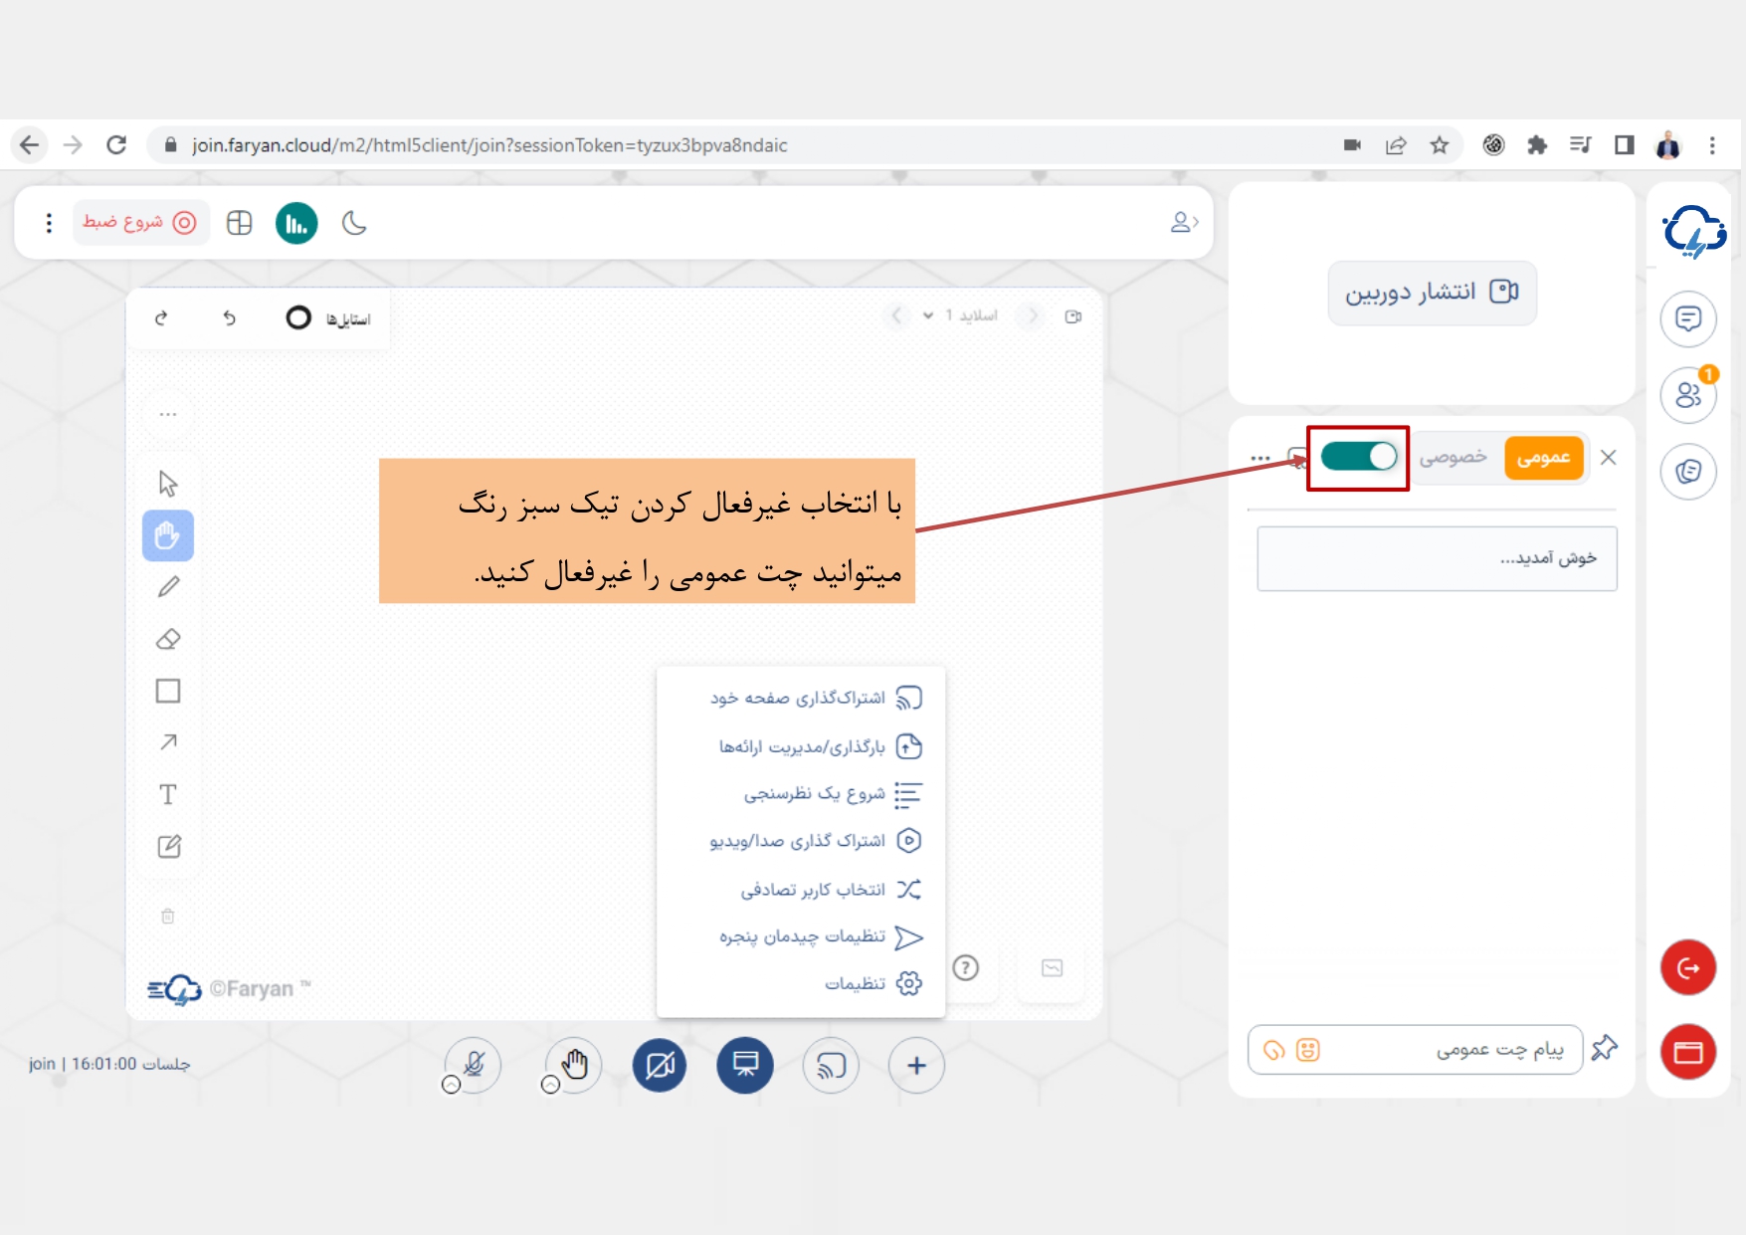Select the eraser tool on whiteboard
Viewport: 1746px width, 1235px height.
168,639
